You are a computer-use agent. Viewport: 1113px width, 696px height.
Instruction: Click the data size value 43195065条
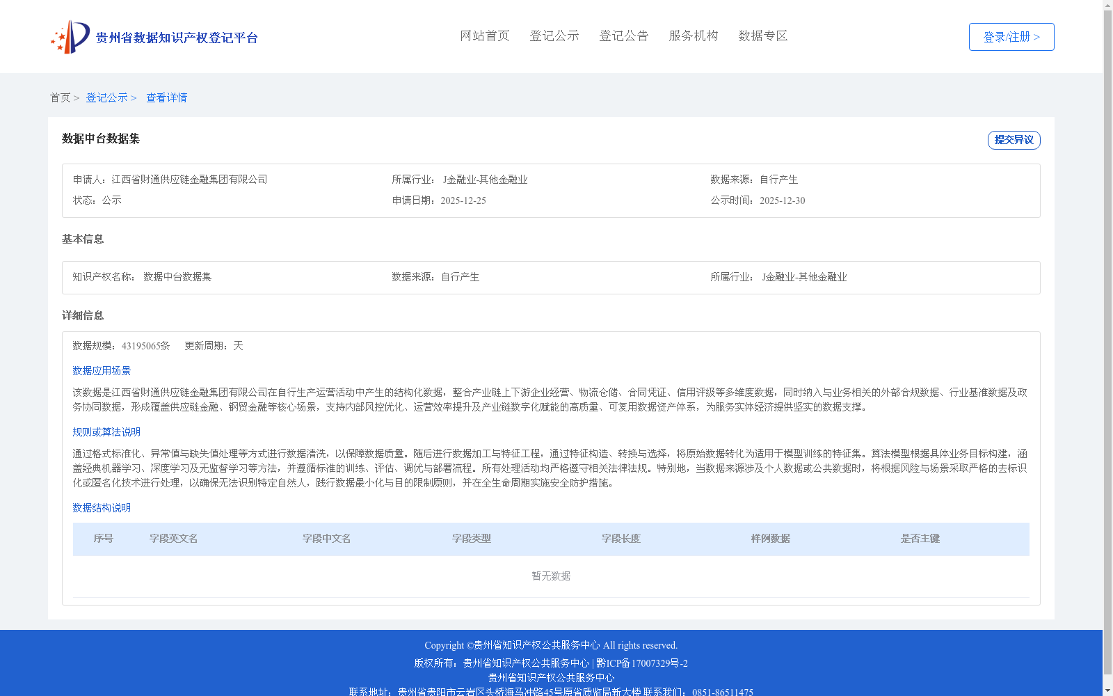(145, 346)
